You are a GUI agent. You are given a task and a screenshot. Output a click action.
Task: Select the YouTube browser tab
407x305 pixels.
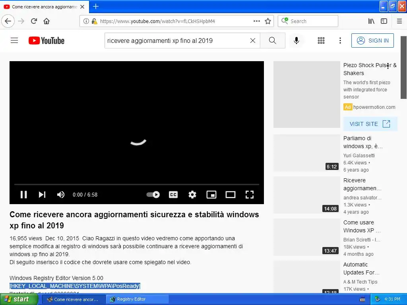click(x=45, y=7)
